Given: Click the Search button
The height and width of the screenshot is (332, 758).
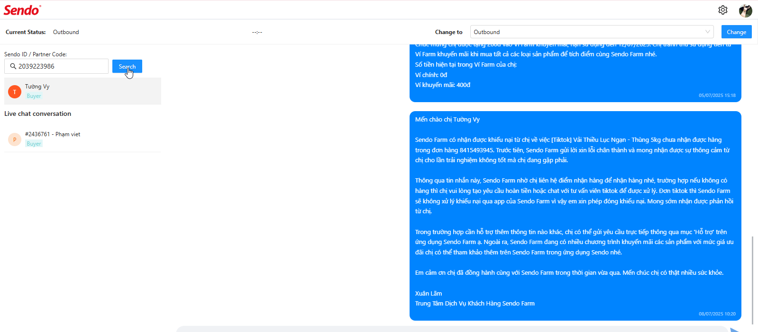Looking at the screenshot, I should pos(127,66).
